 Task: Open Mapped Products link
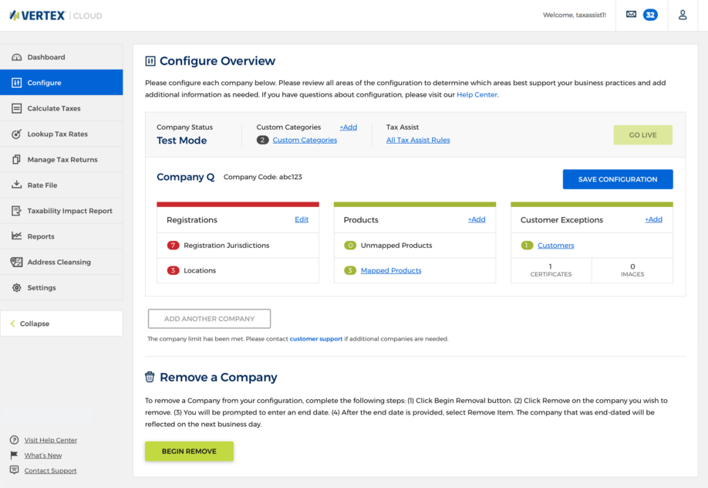(391, 270)
